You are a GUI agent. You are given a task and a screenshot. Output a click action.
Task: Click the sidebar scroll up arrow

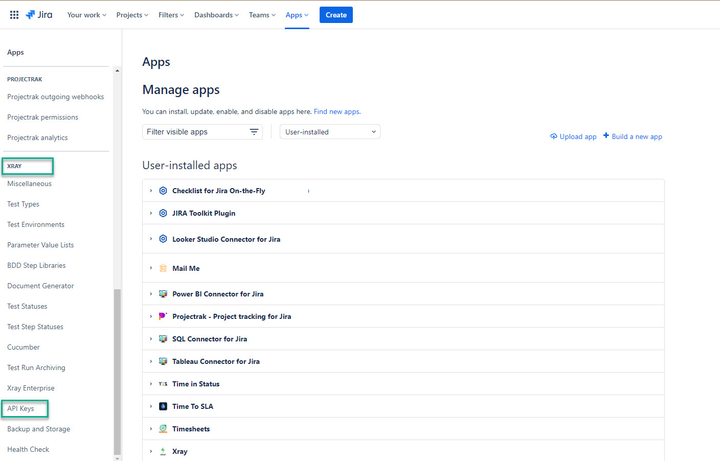click(117, 71)
